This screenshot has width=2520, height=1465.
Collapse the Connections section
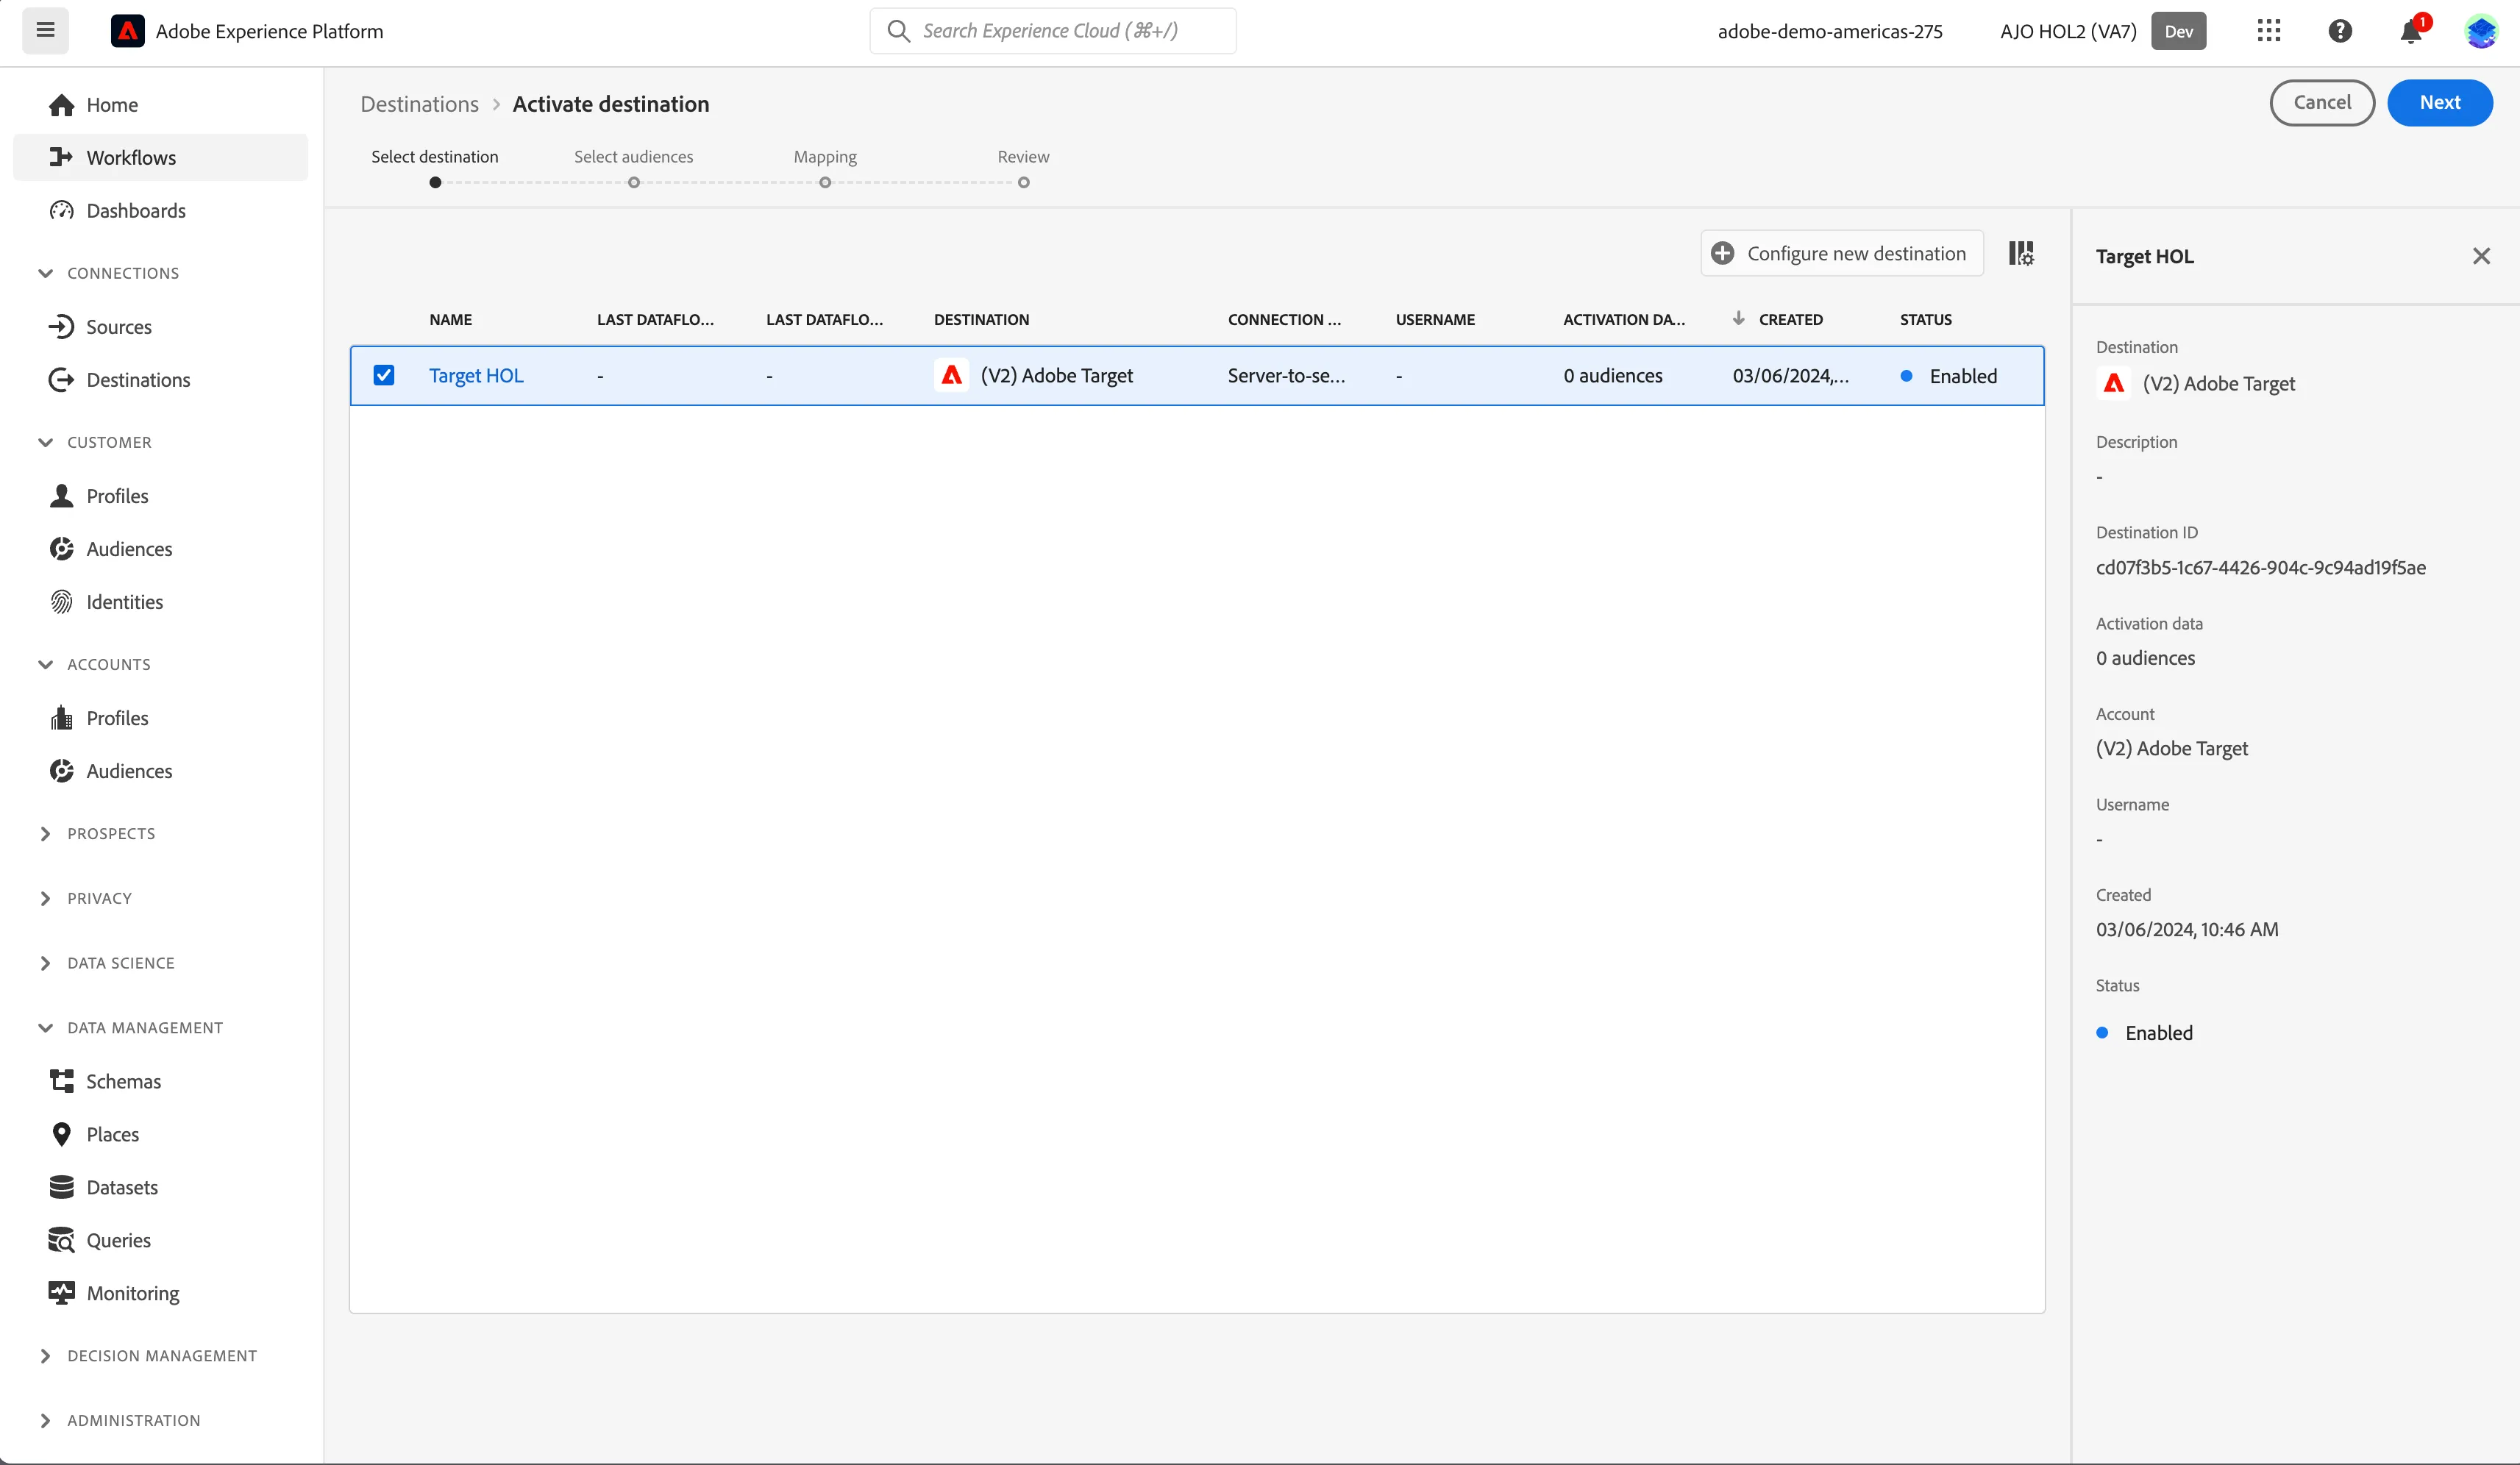108,273
